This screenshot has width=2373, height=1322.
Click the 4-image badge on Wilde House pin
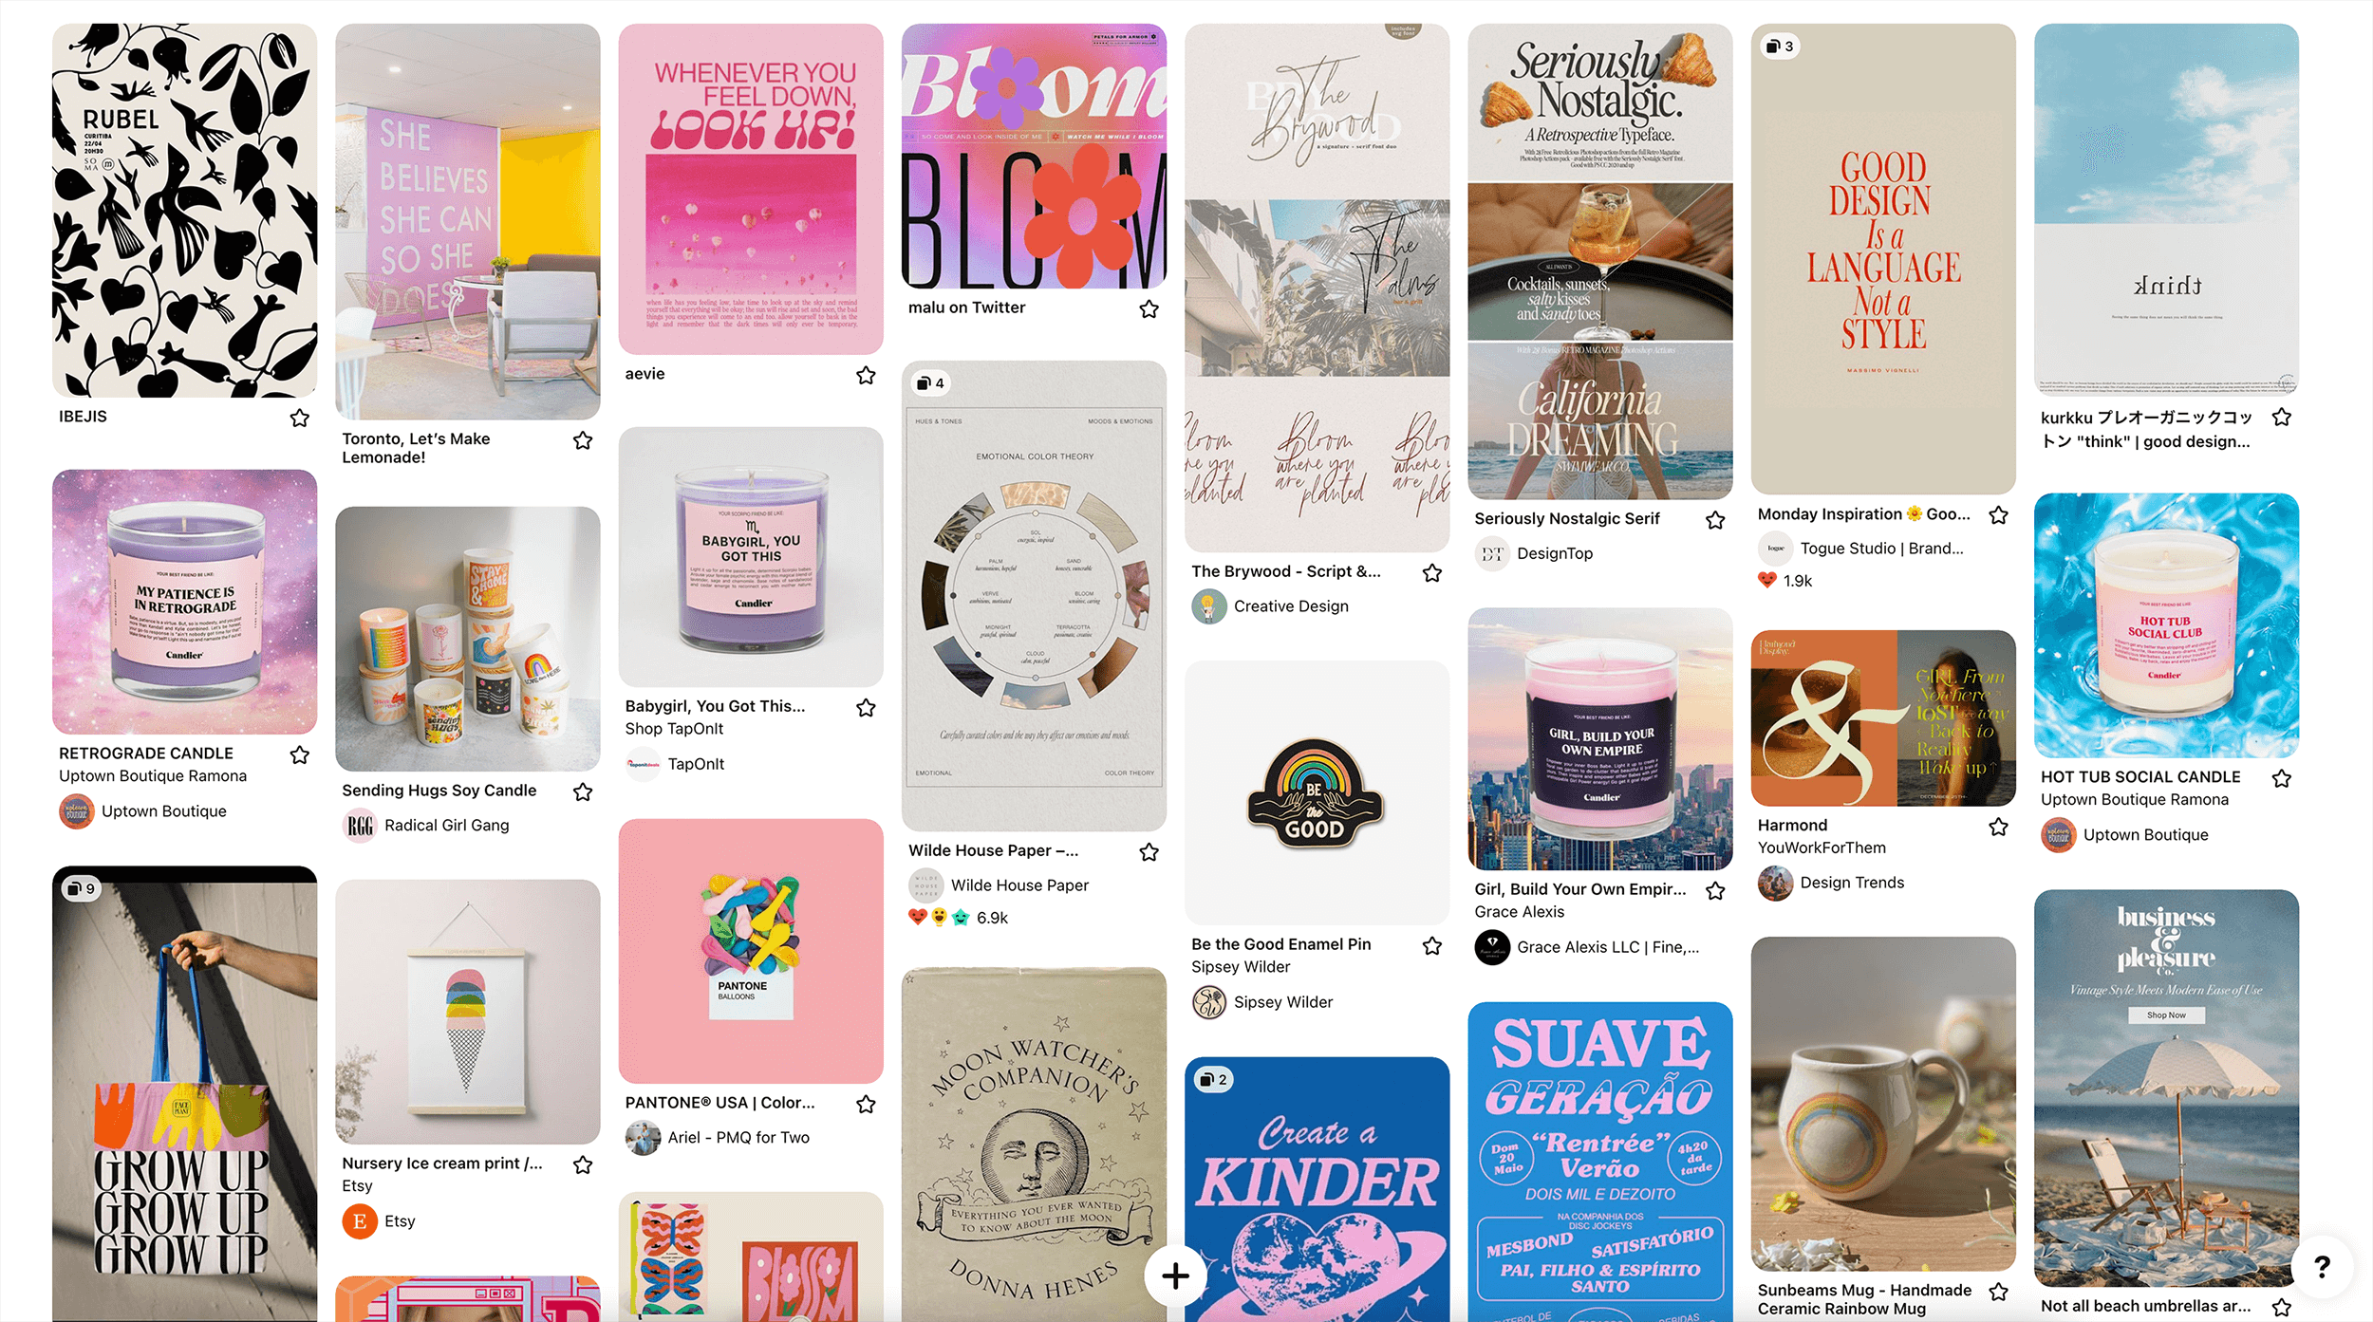click(930, 383)
